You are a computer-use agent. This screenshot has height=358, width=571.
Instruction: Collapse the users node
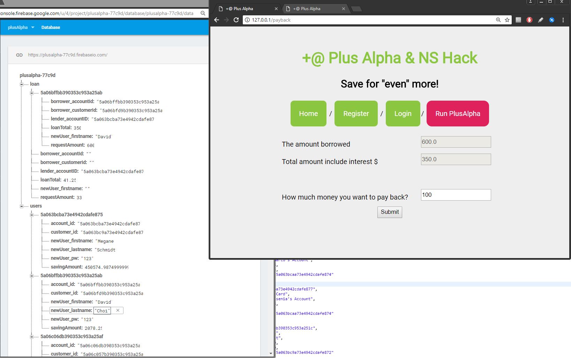[22, 206]
